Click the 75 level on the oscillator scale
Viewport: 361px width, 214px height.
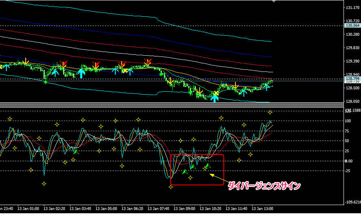point(347,131)
